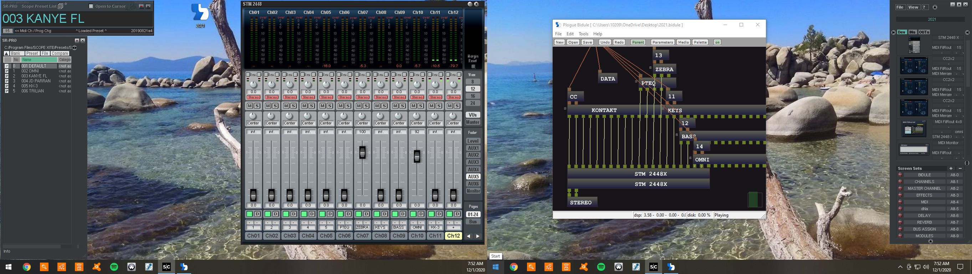The image size is (972, 274).
Task: Open the Tools menu in Plogue Bidule
Action: tap(583, 34)
